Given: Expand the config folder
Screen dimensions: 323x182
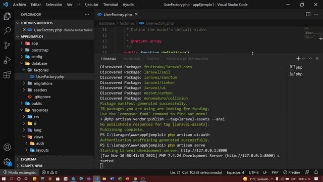Looking at the screenshot, I should click(x=55, y=57).
